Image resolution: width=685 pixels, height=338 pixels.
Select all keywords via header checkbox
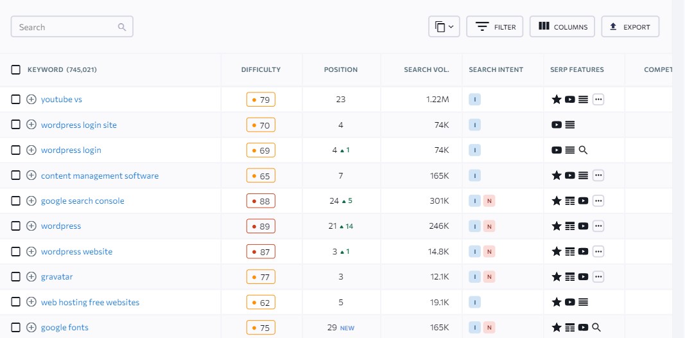[x=15, y=69]
